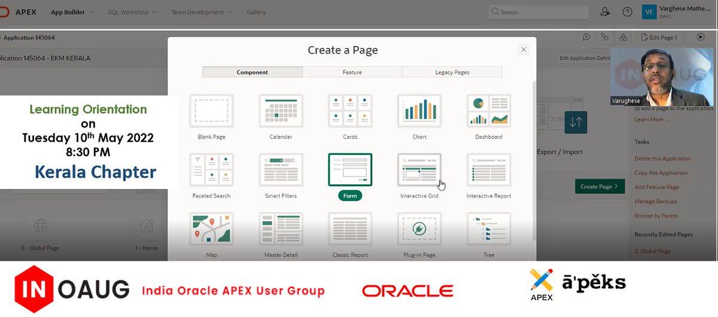This screenshot has width=718, height=317.
Task: Pick the Cards page type icon
Action: [350, 111]
